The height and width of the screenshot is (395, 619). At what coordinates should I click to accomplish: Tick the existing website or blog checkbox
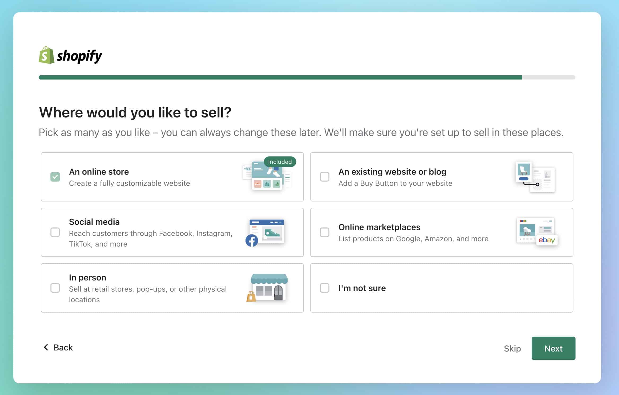[x=324, y=177]
